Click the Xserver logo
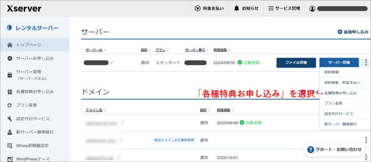 (x=24, y=9)
